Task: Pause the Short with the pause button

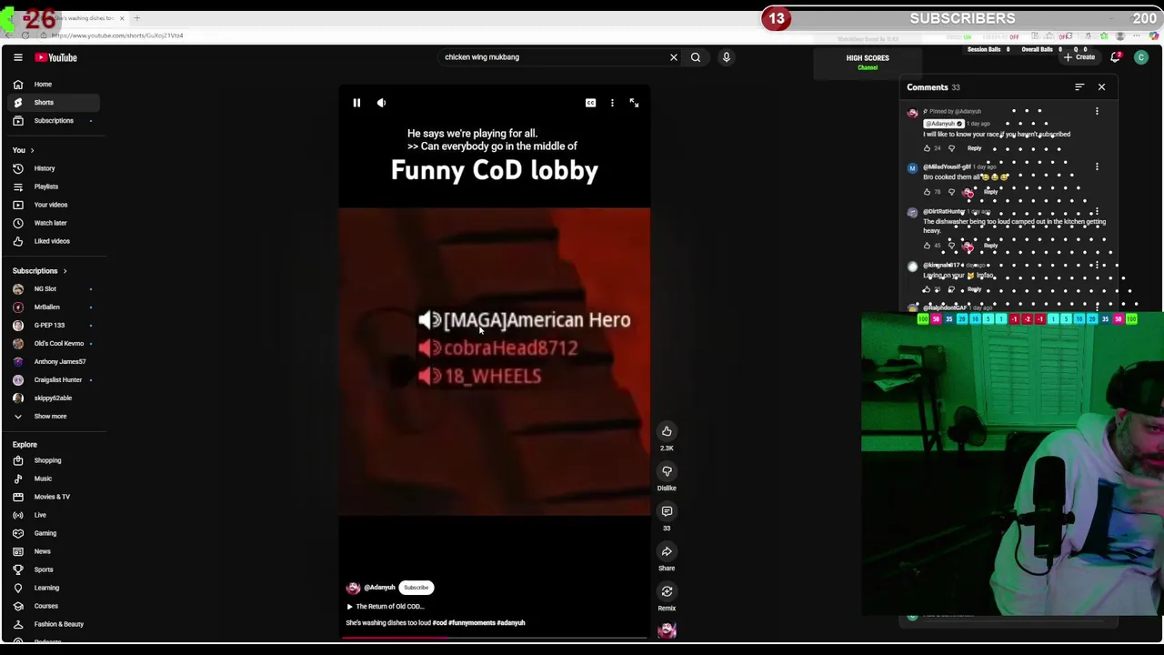Action: click(356, 103)
